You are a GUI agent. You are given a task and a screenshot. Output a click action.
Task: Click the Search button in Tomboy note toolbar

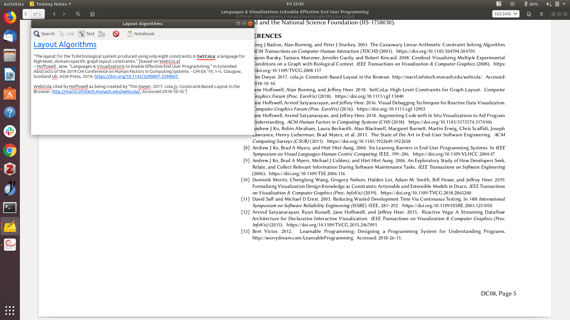point(44,34)
